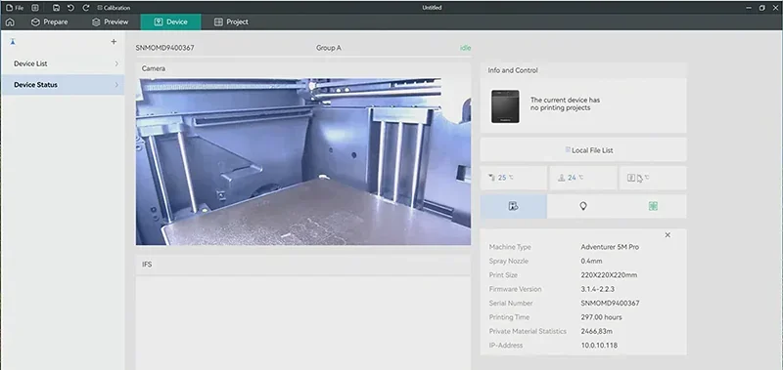Open the Local File List
Image resolution: width=783 pixels, height=370 pixels.
583,150
